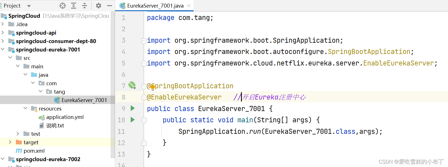Select the EurekaServer_7001.java editor tab
This screenshot has width=448, height=167.
pos(155,6)
